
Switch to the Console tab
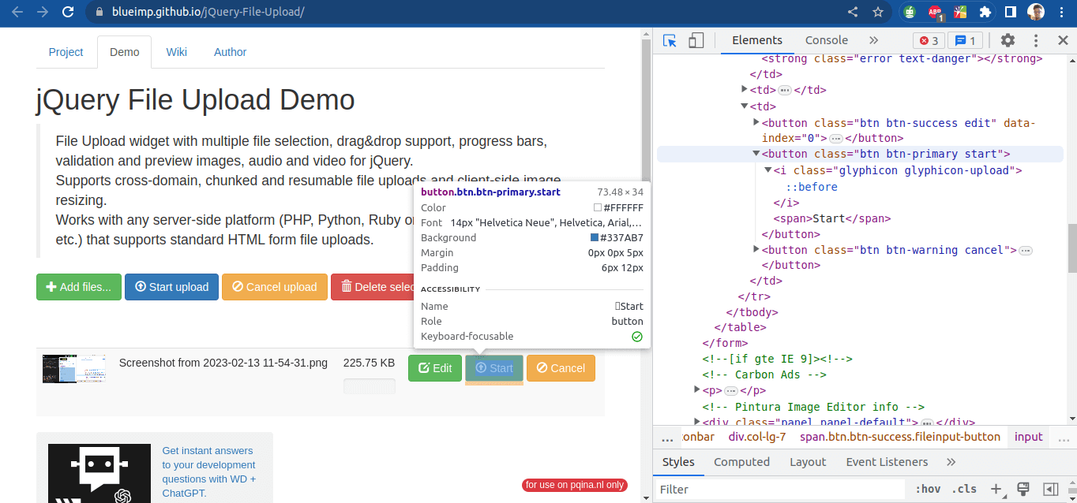[826, 40]
